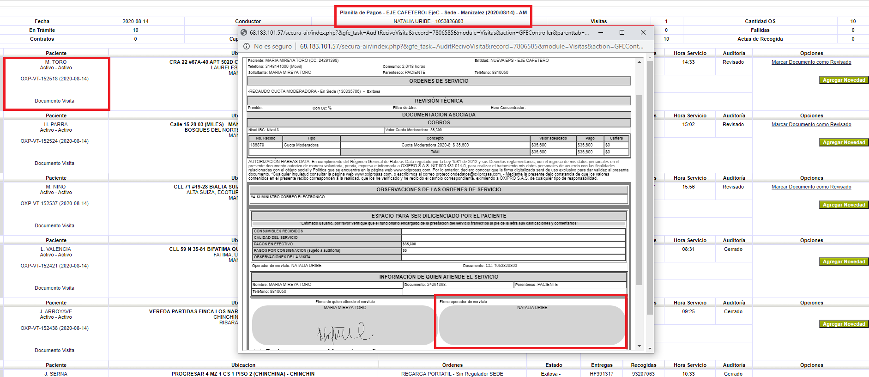Click the inner document scrollbar down arrow
The height and width of the screenshot is (377, 869).
(x=639, y=346)
